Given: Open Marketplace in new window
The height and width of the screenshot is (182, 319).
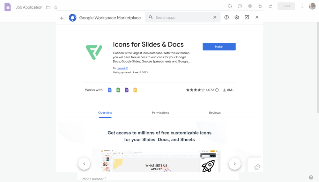Looking at the screenshot, I should coord(247,17).
